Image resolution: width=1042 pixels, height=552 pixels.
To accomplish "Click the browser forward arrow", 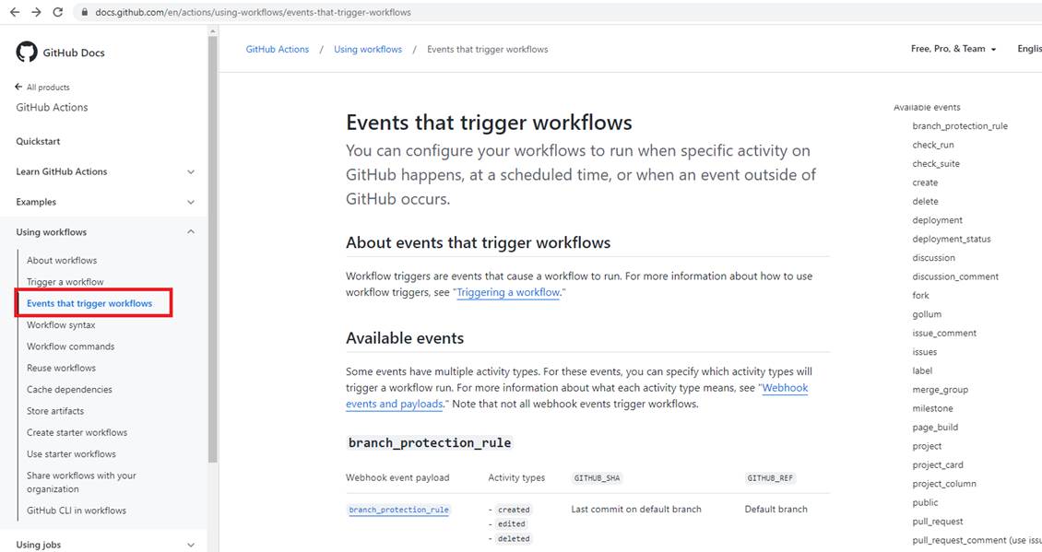I will tap(36, 13).
